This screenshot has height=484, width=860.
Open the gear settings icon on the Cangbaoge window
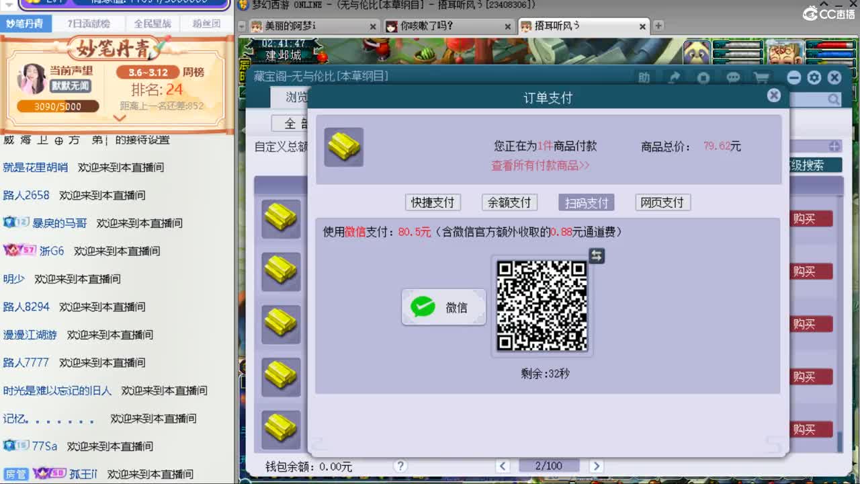point(814,77)
